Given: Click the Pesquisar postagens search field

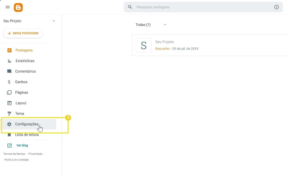Looking at the screenshot, I should point(202,7).
